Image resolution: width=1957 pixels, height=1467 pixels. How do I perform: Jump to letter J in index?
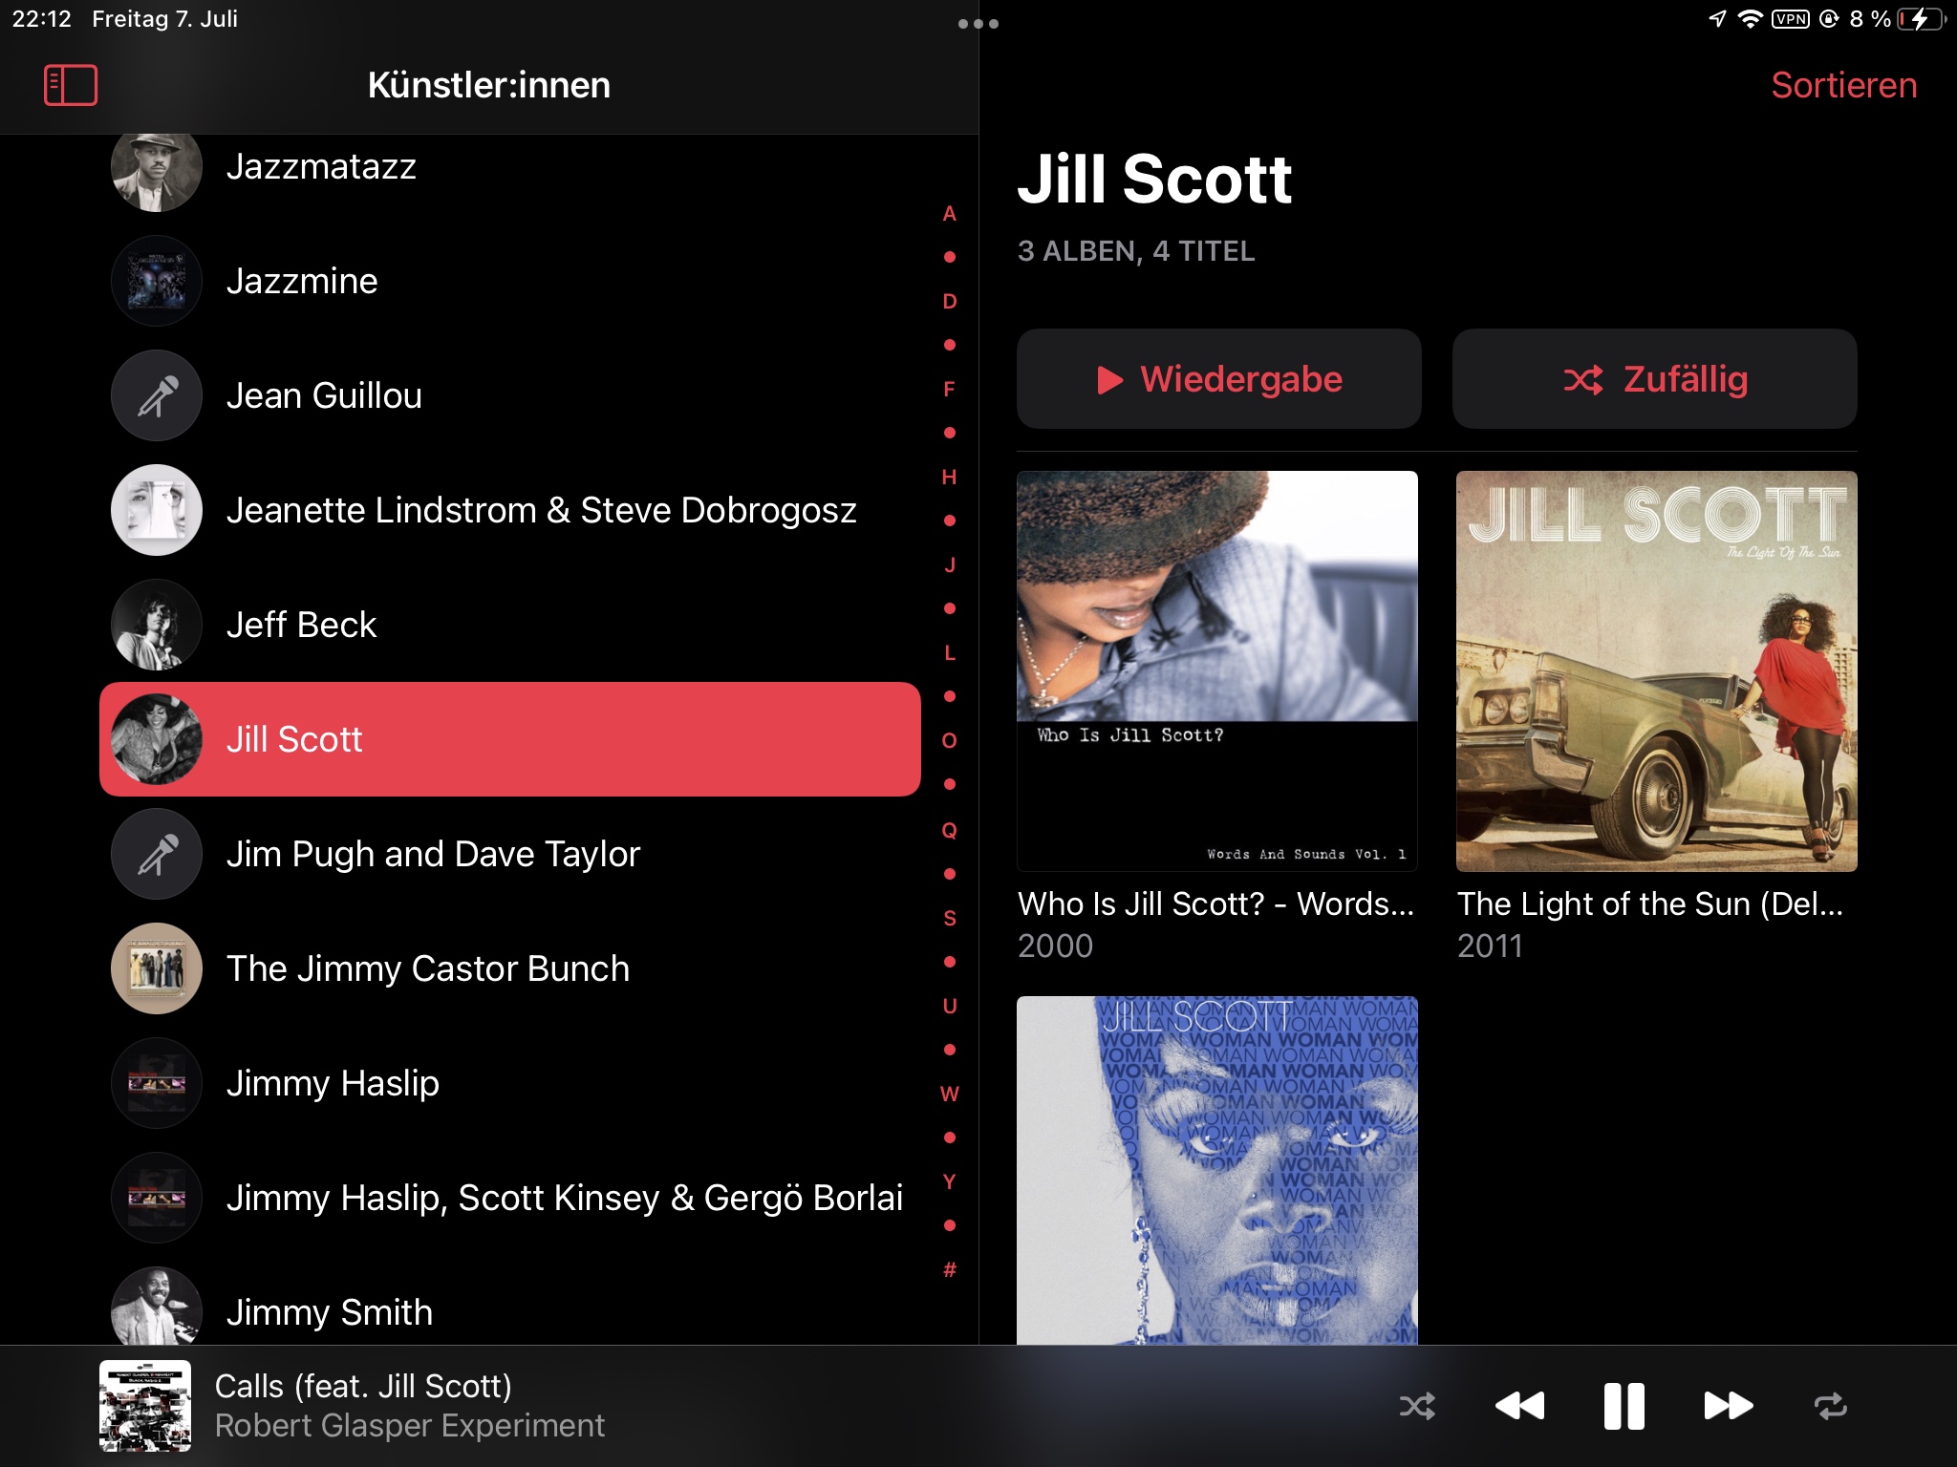pyautogui.click(x=949, y=564)
